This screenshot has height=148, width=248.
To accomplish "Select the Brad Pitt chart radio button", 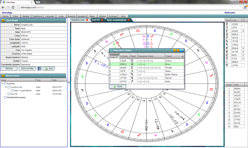I will pyautogui.click(x=9, y=94).
